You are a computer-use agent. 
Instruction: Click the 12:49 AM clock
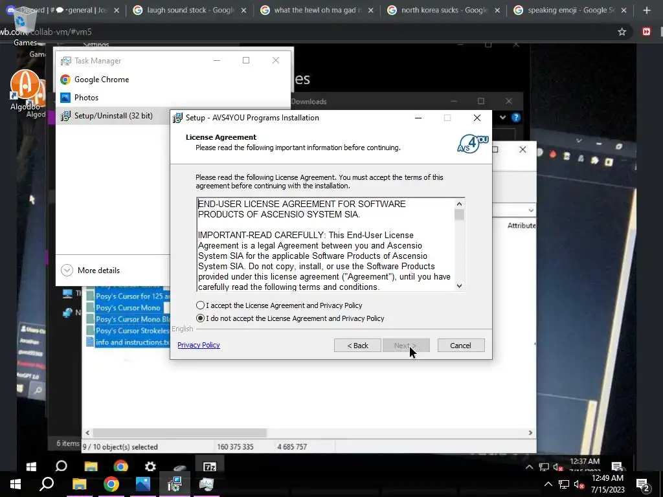tap(607, 478)
